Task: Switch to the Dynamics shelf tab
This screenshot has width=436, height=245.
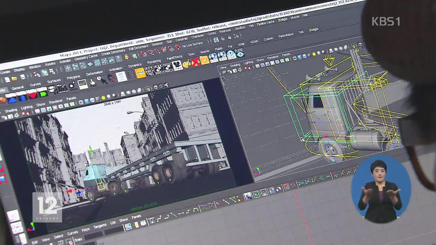Action: coord(135,65)
